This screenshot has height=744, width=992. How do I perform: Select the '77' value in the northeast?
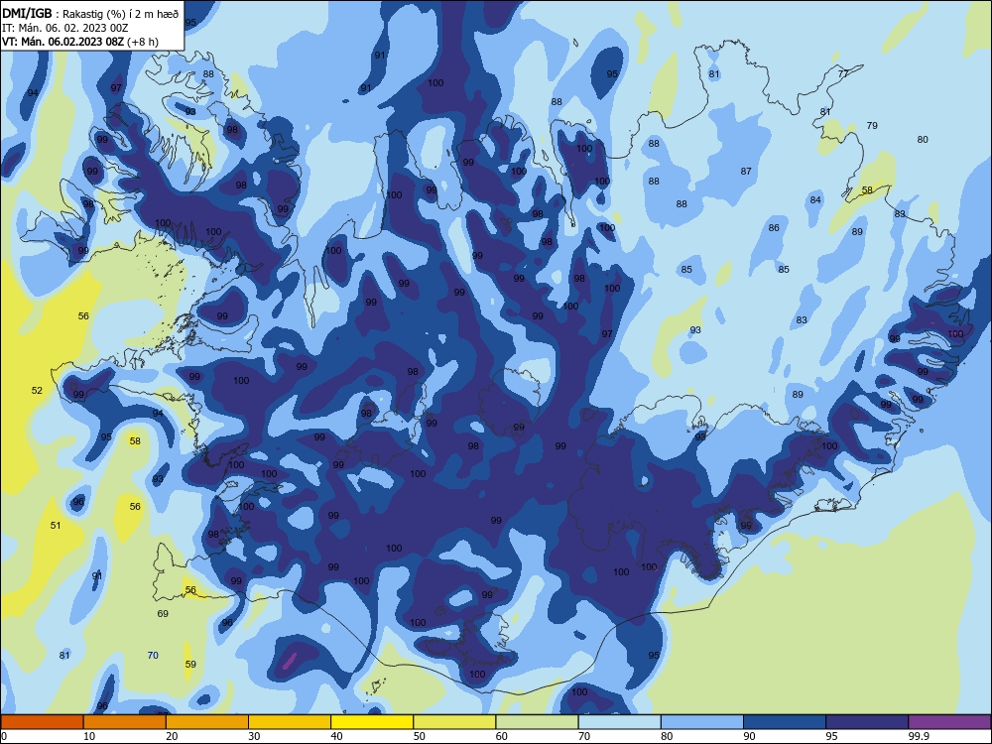(x=843, y=73)
